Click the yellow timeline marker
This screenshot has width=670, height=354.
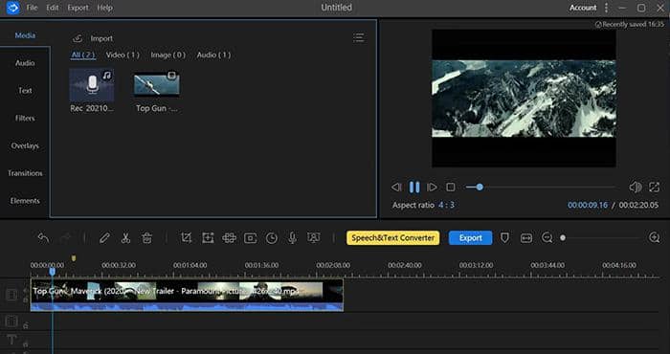pyautogui.click(x=74, y=258)
